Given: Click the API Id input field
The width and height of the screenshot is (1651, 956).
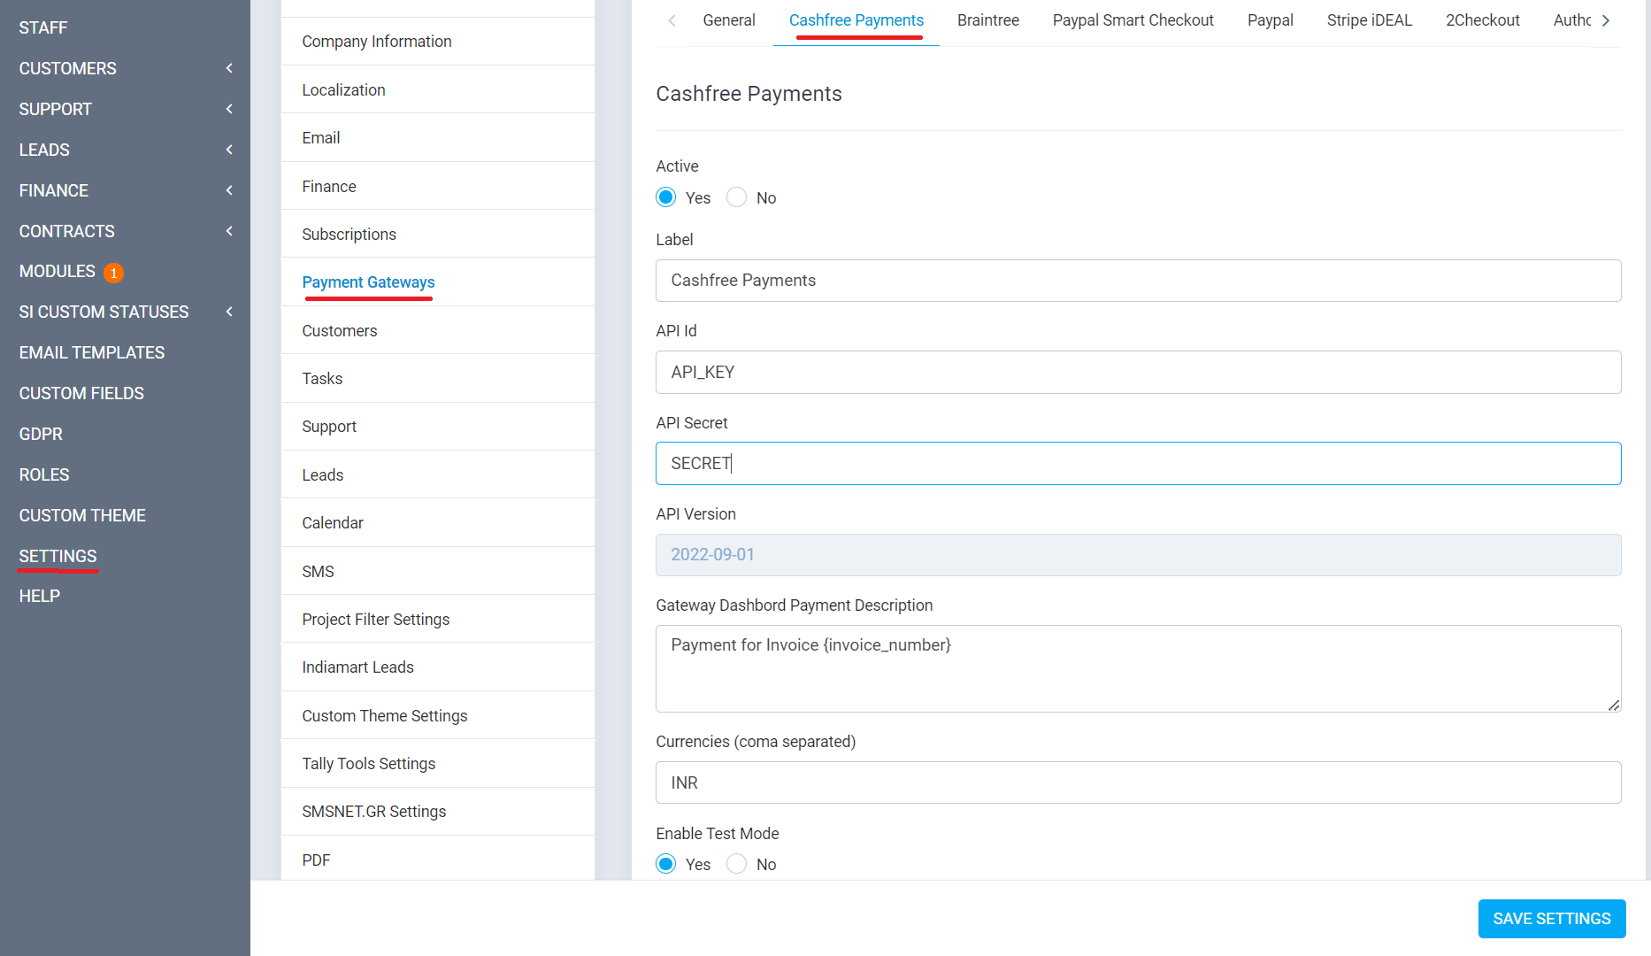Looking at the screenshot, I should click(1138, 372).
